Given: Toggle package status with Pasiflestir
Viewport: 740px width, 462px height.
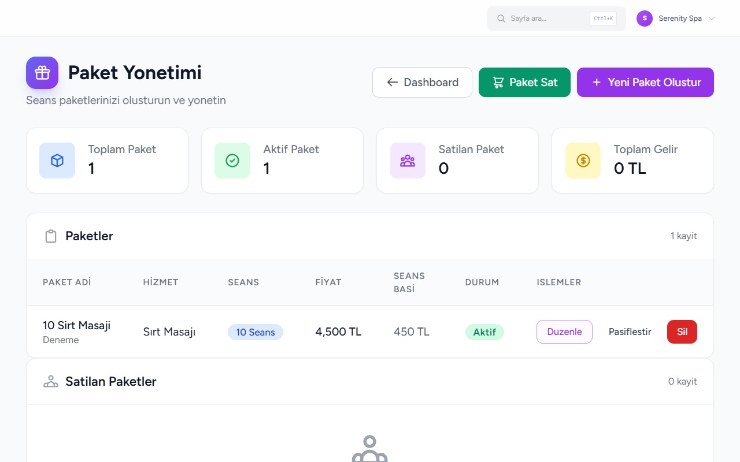Looking at the screenshot, I should point(630,332).
